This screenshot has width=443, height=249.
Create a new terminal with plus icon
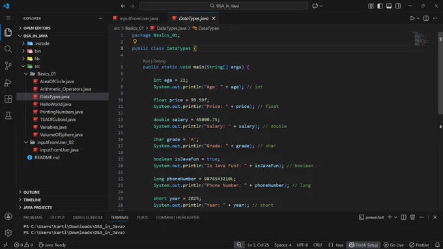(x=390, y=217)
